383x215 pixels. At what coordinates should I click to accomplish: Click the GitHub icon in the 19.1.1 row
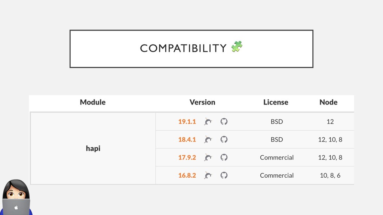coord(224,121)
